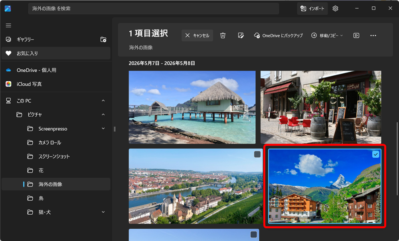Click OneDrive にバックアップ button
399x241 pixels.
pyautogui.click(x=279, y=35)
